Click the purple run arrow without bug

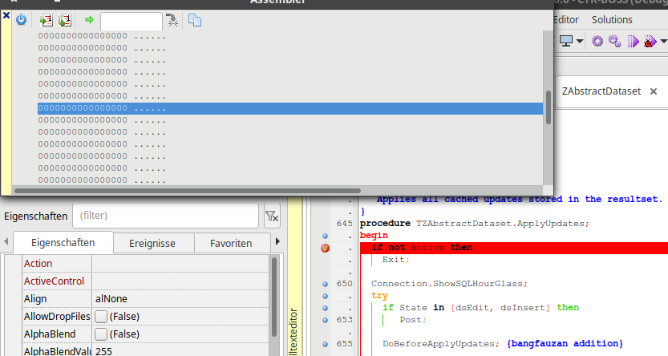tap(632, 41)
